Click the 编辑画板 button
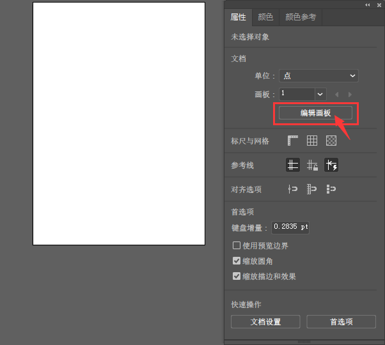The image size is (385, 345). click(315, 113)
